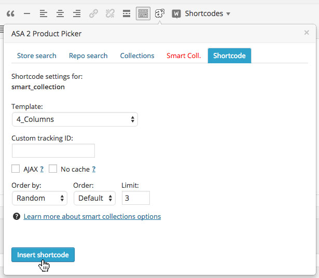Viewport: 319px width, 278px height.
Task: Open the Order by dropdown set to Random
Action: pos(39,198)
